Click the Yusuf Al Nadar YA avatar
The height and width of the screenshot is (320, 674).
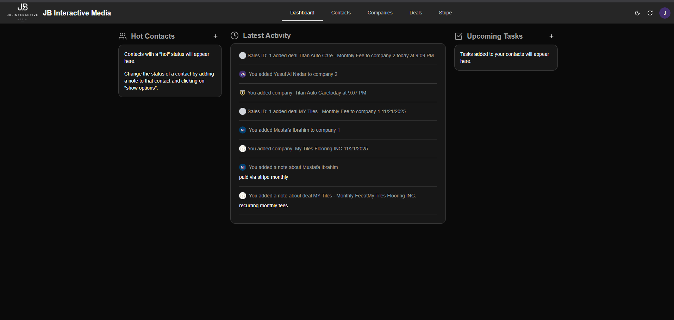pos(243,74)
